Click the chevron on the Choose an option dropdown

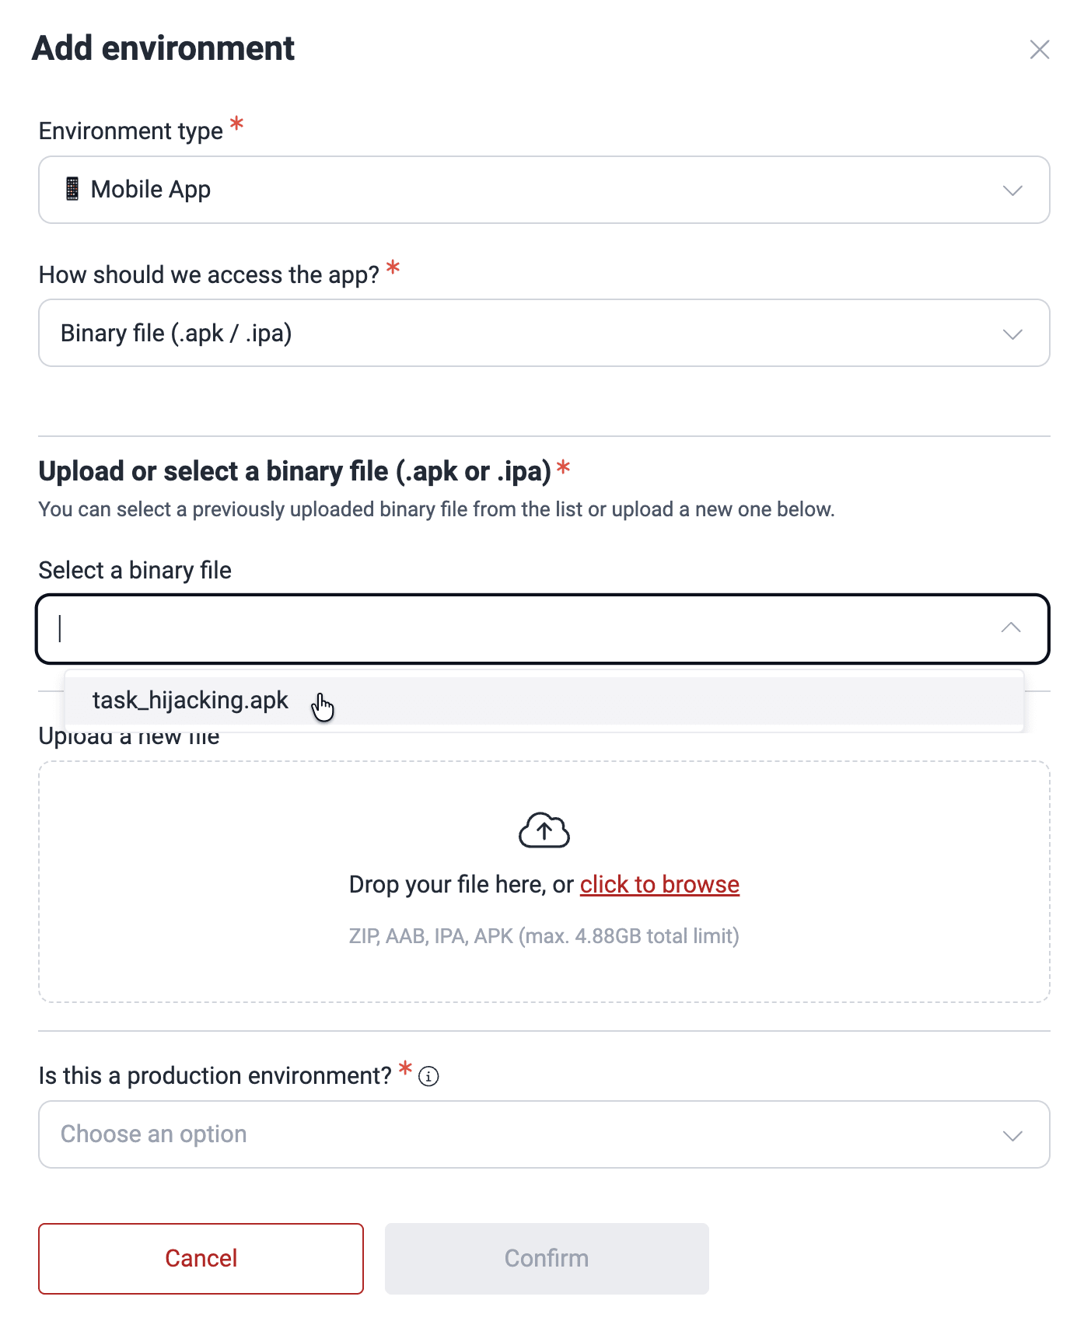tap(1011, 1134)
